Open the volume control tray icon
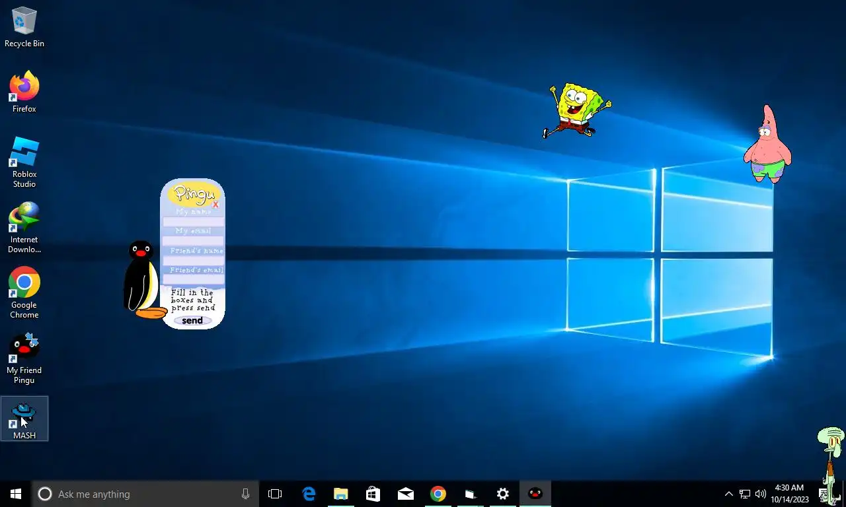This screenshot has height=507, width=846. 761,494
